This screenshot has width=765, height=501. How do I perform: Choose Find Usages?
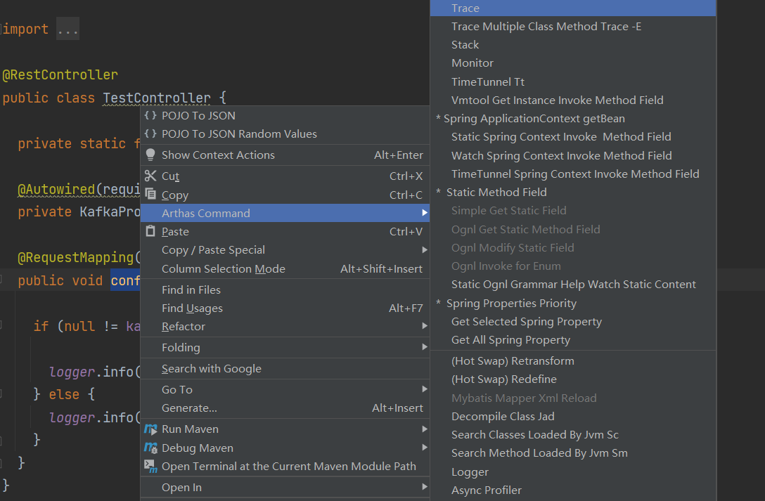285,308
